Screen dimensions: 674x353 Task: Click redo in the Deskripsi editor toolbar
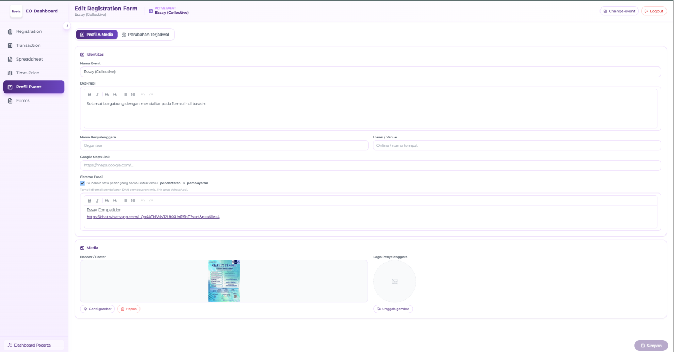click(x=151, y=94)
